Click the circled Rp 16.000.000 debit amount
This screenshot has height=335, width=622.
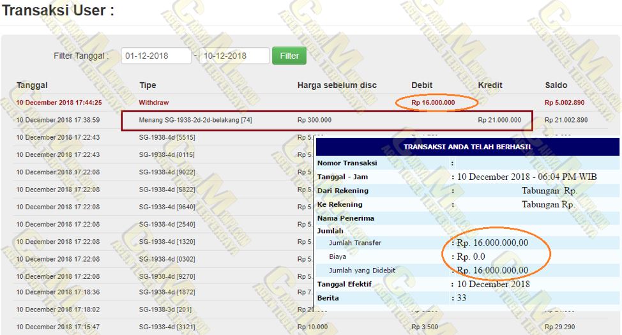[x=433, y=102]
